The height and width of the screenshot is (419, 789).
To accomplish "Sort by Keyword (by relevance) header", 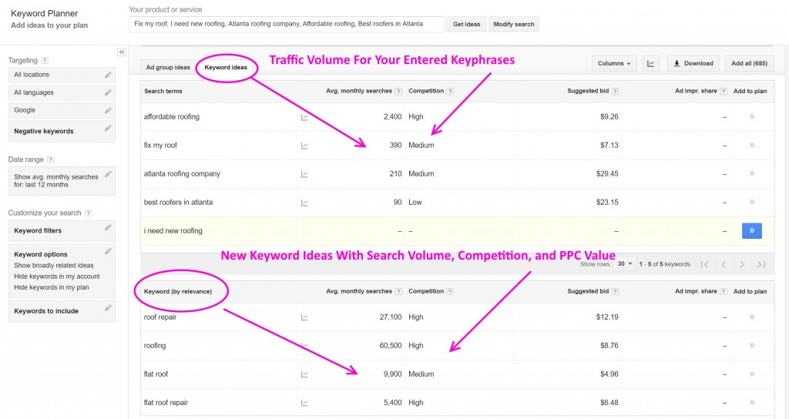I will point(178,292).
